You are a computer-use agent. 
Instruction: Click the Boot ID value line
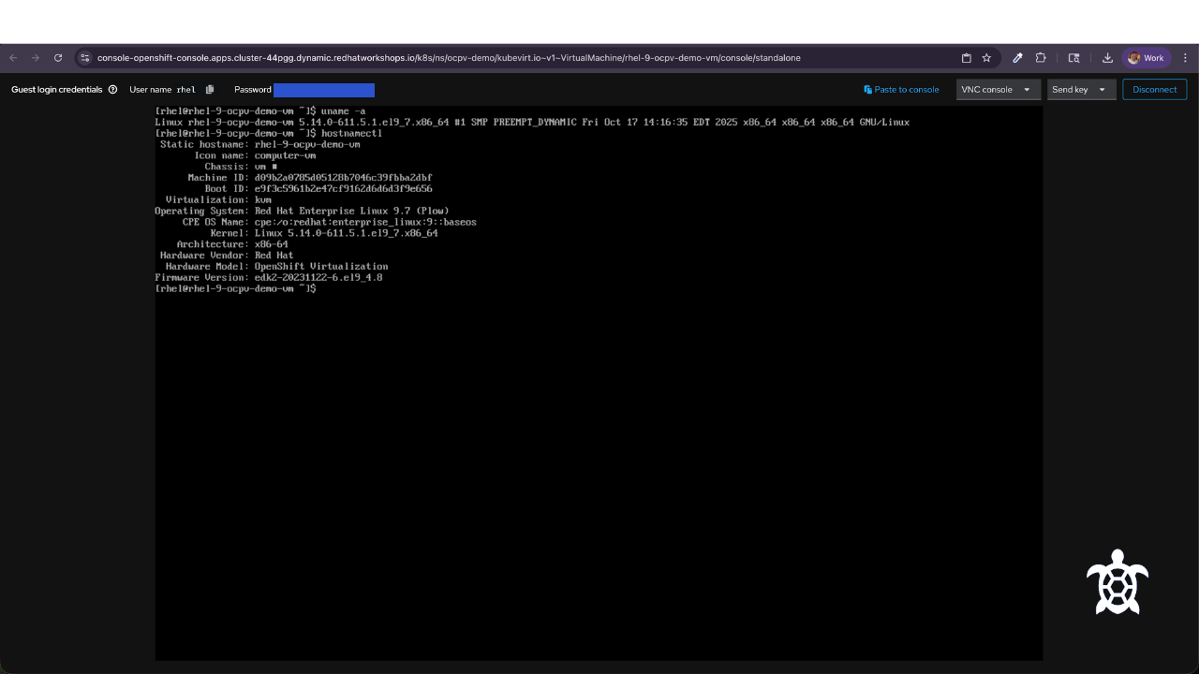pyautogui.click(x=318, y=188)
